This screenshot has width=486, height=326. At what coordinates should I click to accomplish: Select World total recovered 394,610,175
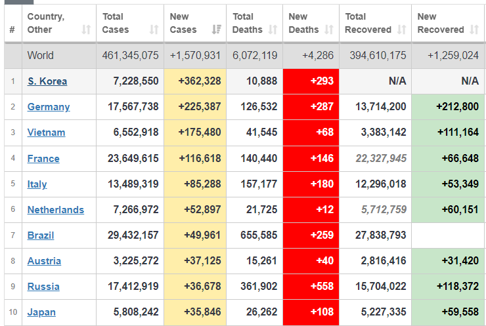[x=378, y=55]
